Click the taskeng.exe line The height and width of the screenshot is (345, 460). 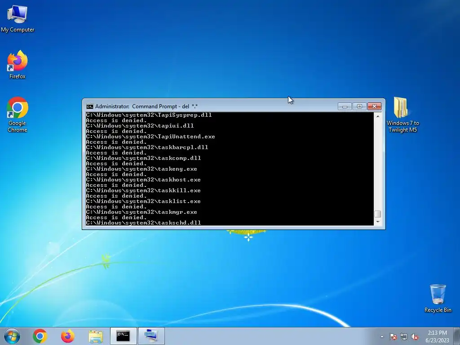[x=142, y=169]
